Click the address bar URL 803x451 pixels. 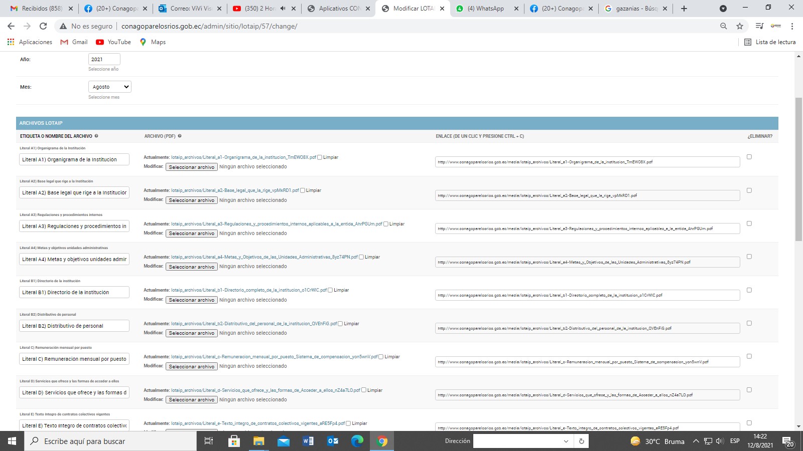(209, 26)
